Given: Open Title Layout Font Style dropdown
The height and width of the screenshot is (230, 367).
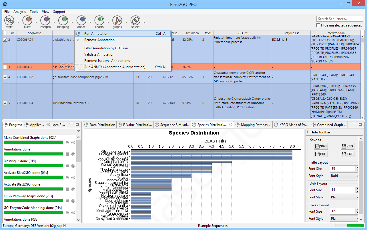Looking at the screenshot, I should point(344,176).
